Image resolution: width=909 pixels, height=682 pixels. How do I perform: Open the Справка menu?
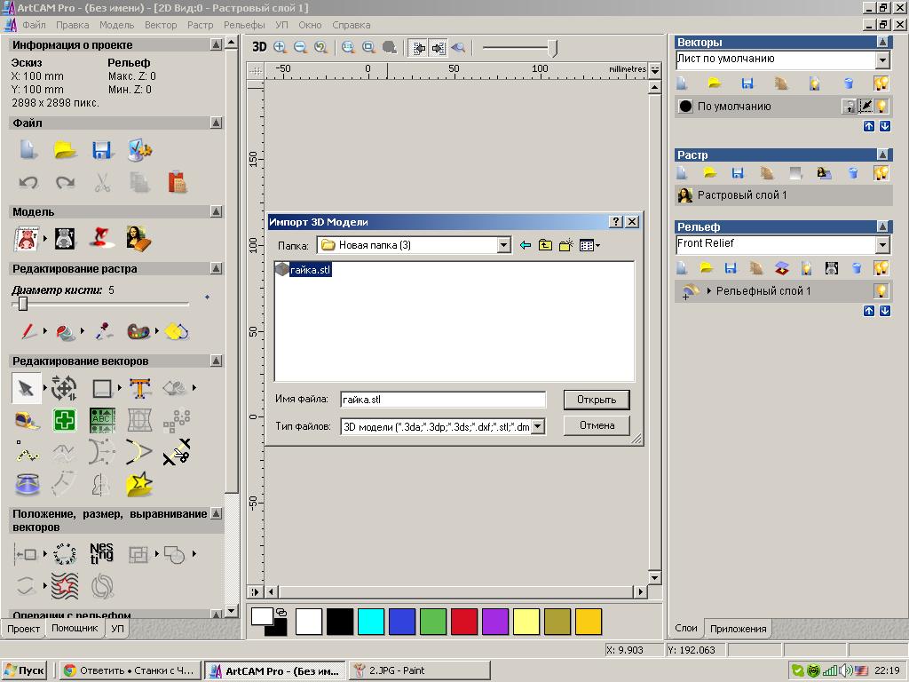click(352, 25)
